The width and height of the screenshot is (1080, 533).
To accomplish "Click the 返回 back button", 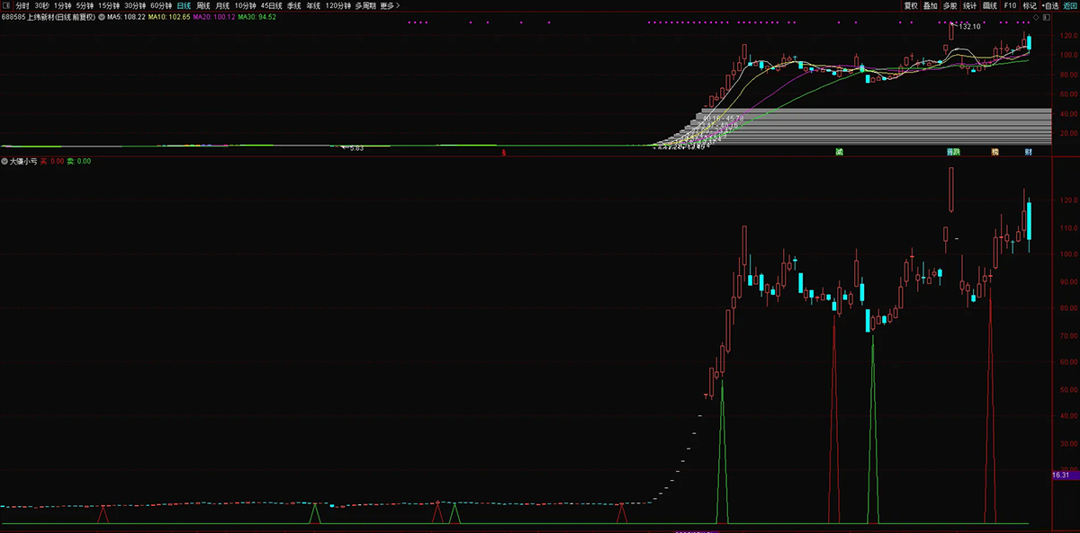I will pyautogui.click(x=1070, y=5).
